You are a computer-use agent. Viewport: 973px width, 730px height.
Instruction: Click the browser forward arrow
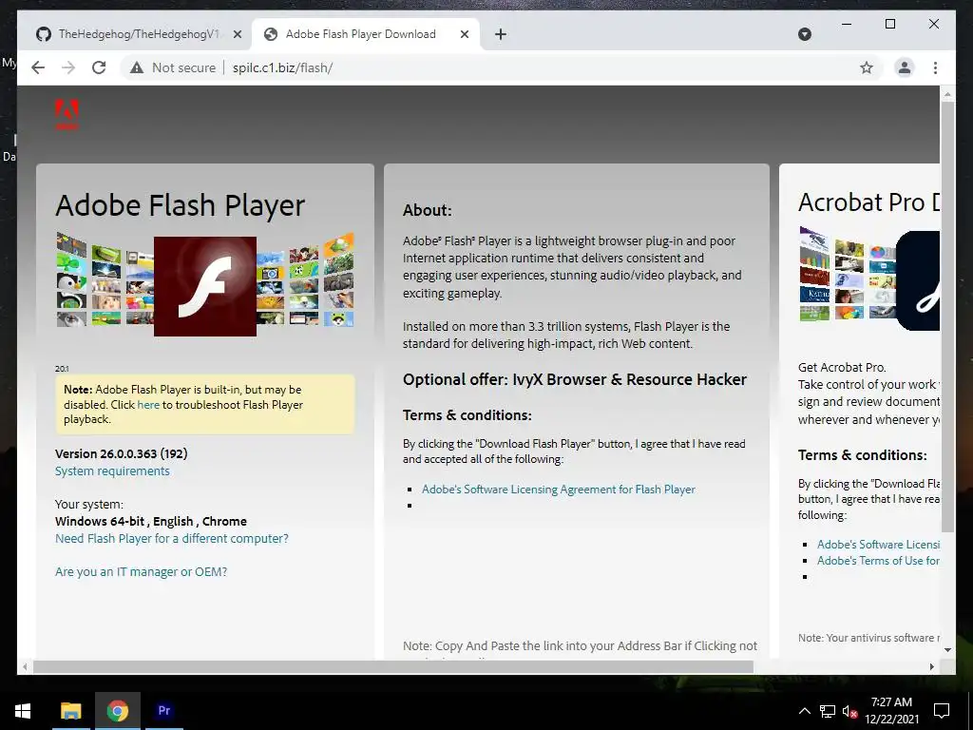point(68,67)
